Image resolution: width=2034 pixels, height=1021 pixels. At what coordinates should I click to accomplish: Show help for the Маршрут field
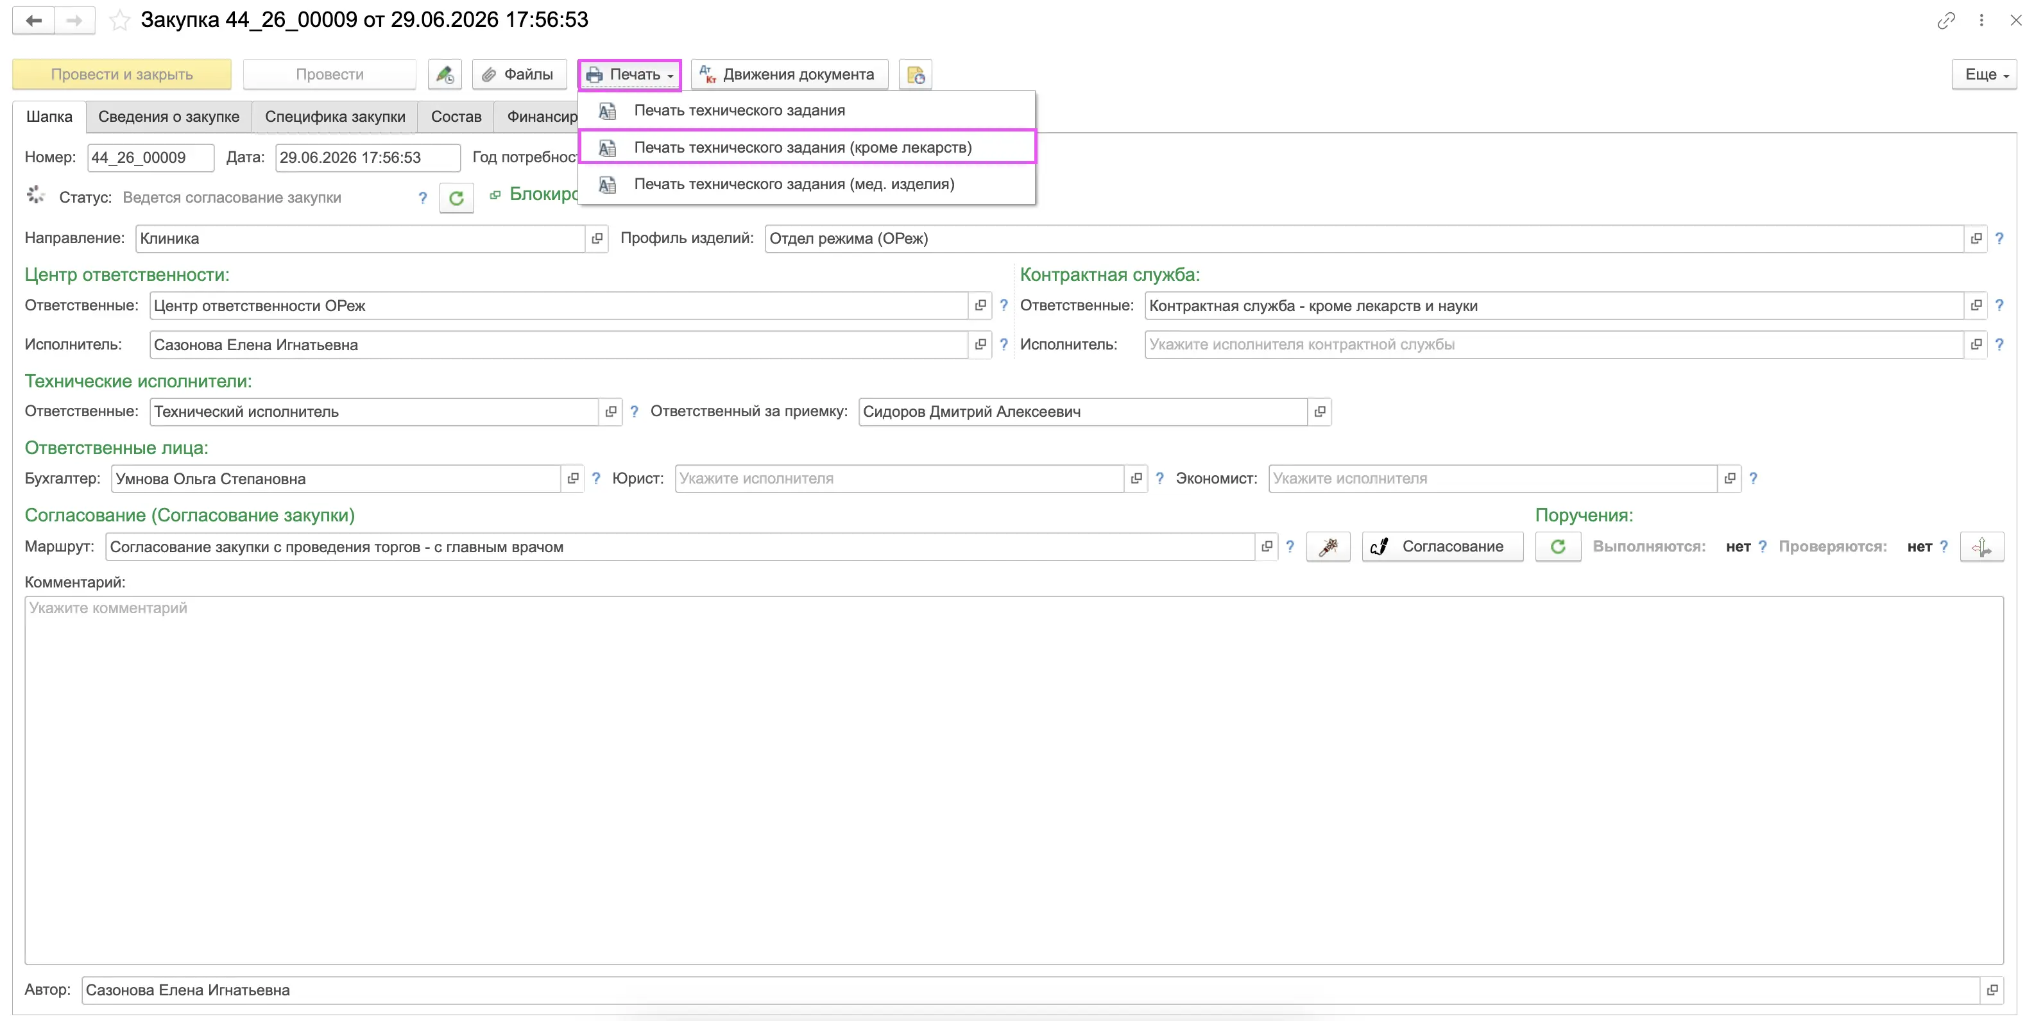(x=1290, y=547)
